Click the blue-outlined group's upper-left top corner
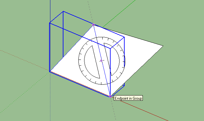204x121 pixels. tap(63, 11)
